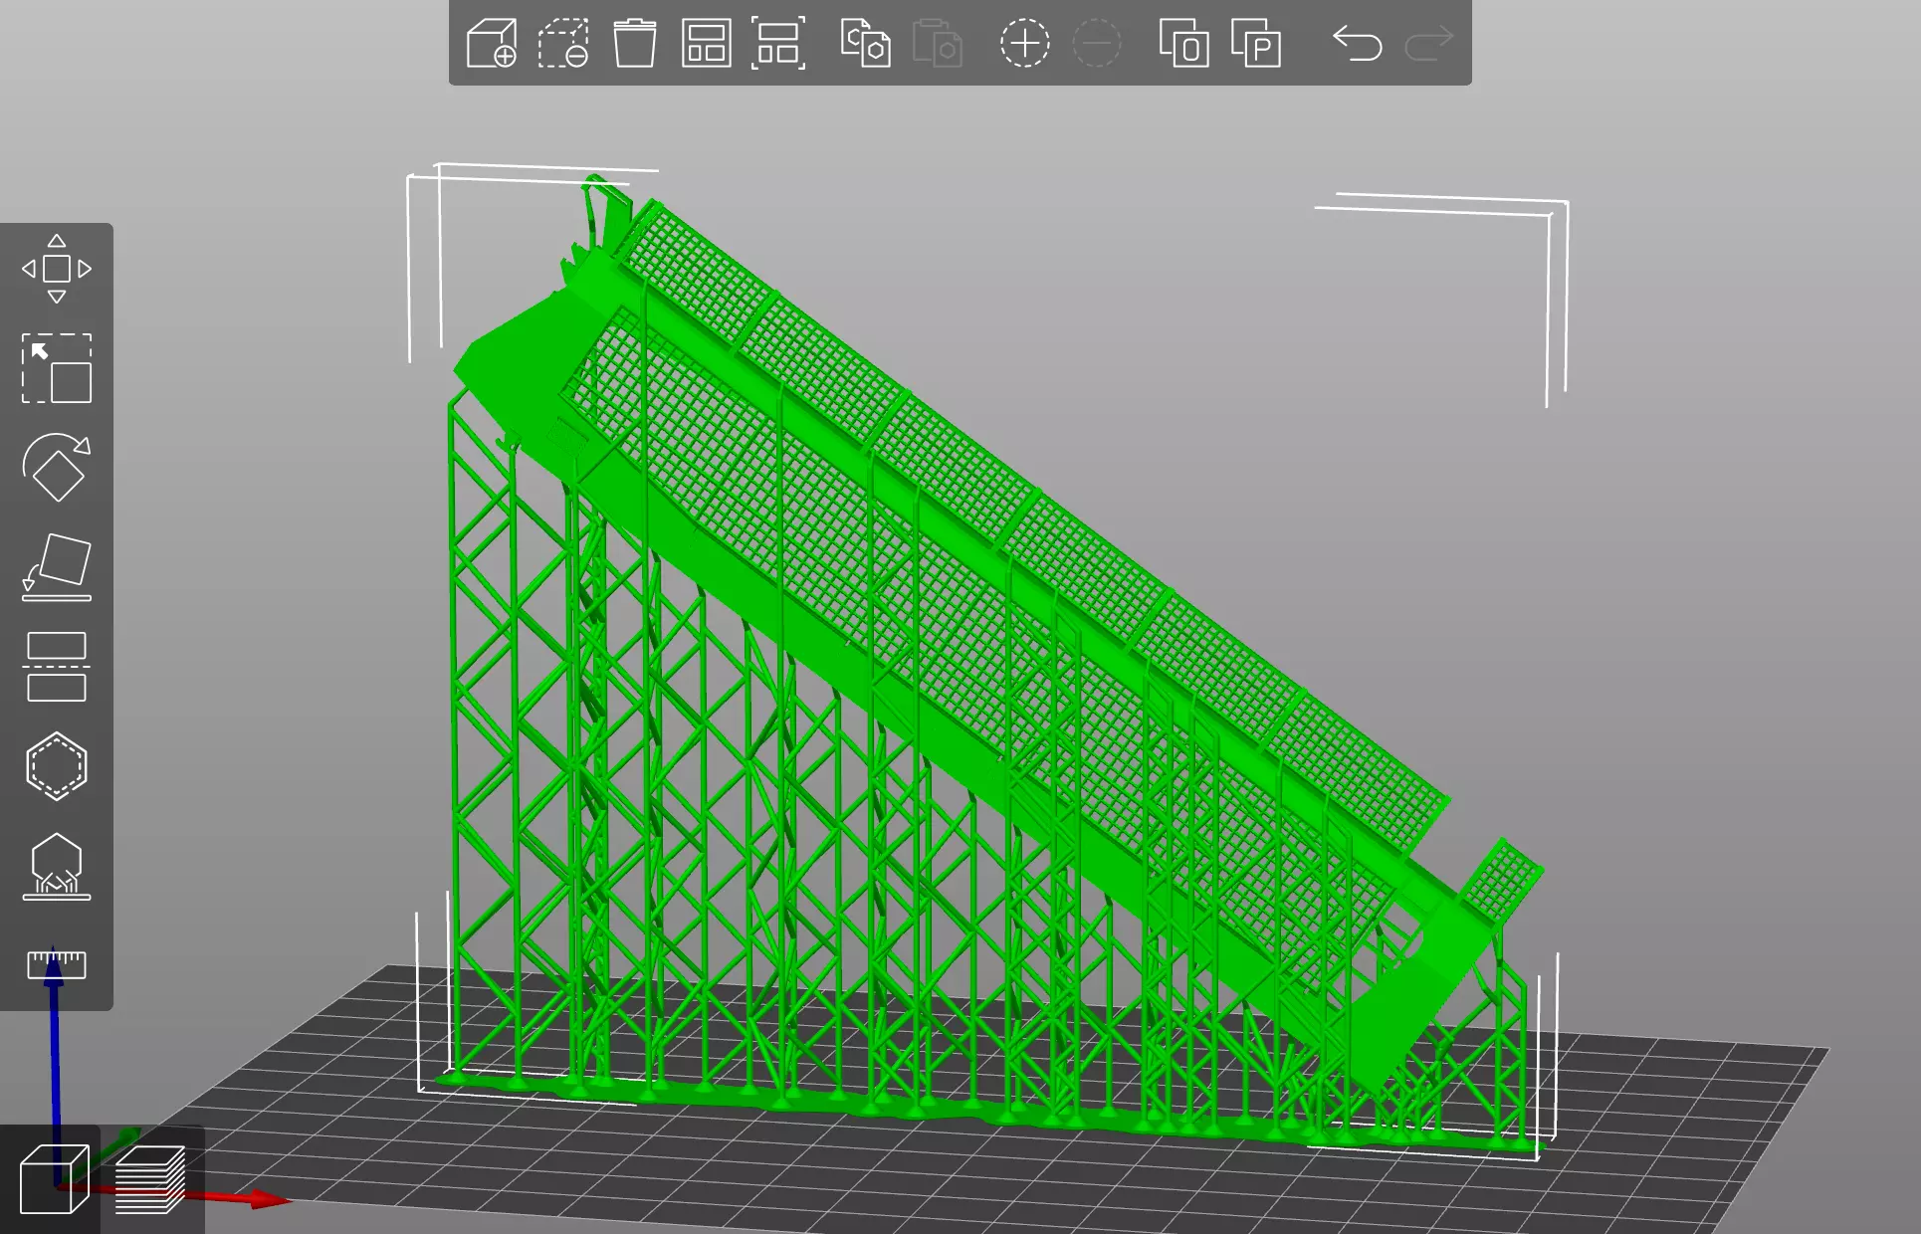
Task: Click the Split to objects icon
Action: 1183,44
